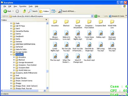Viewport: 128px width, 96px height.
Task: Click folder tree scroll down arrow
Action: click(47, 88)
